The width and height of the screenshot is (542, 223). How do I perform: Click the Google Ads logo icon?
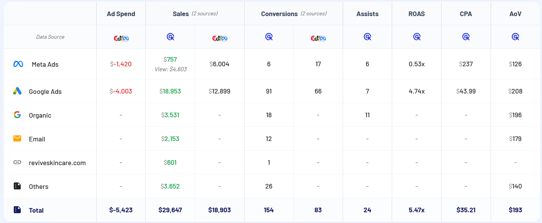17,91
